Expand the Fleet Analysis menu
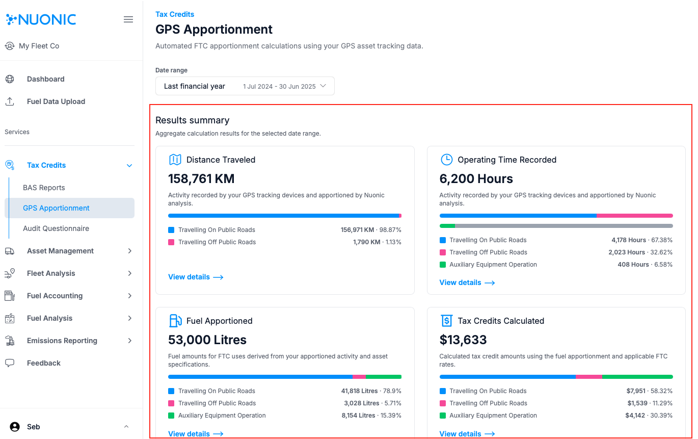Image resolution: width=698 pixels, height=439 pixels. [129, 273]
